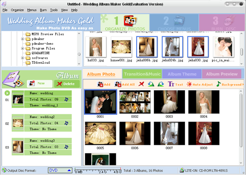Go to step 2 Choose Menus
Image resolution: width=246 pixels, height=178 pixels.
point(174,23)
